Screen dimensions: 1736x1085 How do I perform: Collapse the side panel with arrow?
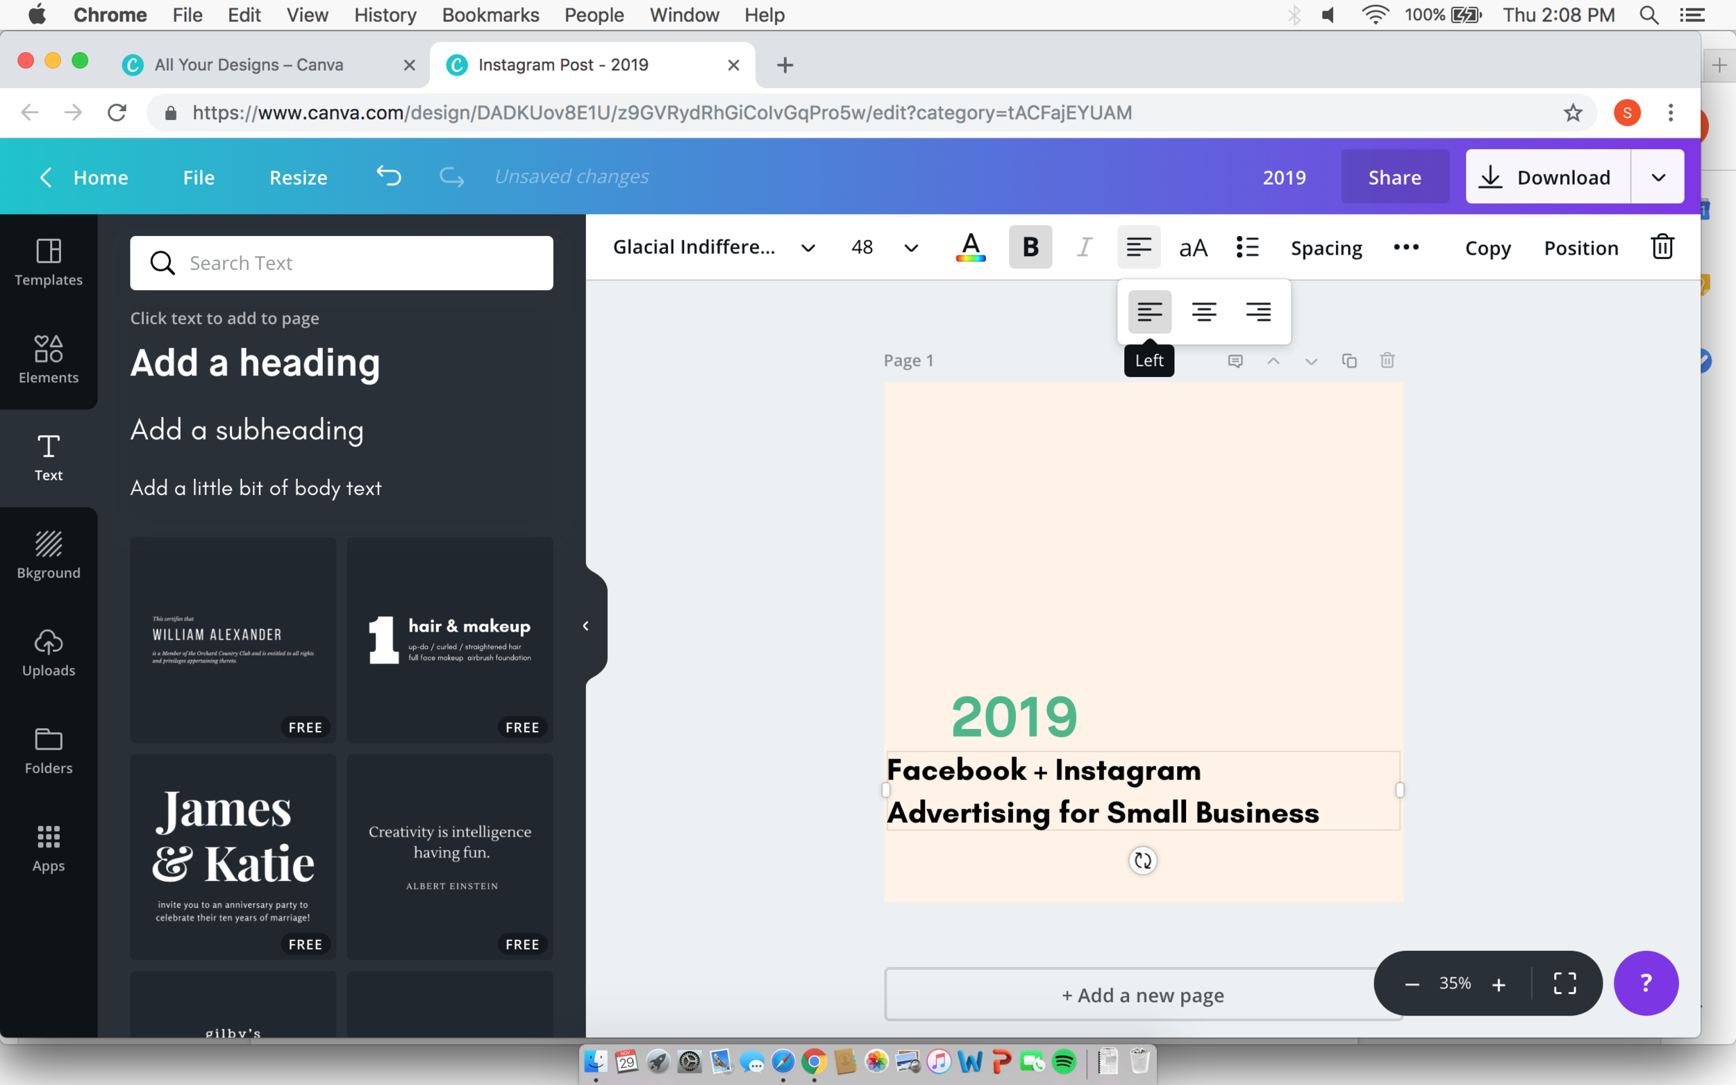pyautogui.click(x=586, y=625)
